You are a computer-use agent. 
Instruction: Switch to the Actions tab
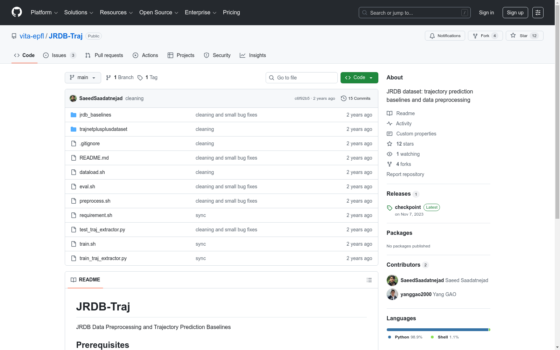pos(145,55)
